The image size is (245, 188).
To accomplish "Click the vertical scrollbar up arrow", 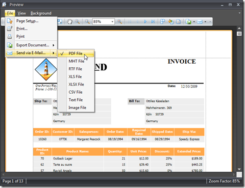I will click(239, 29).
